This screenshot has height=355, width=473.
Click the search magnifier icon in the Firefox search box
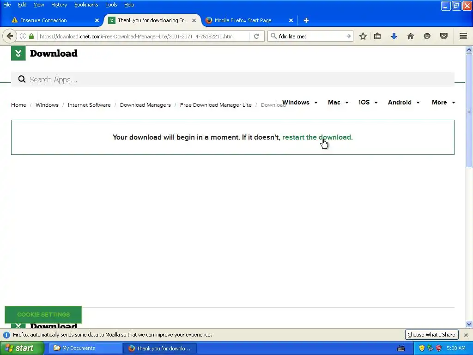(273, 36)
